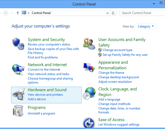Open the recent locations dropdown arrow

[x=12, y=13]
